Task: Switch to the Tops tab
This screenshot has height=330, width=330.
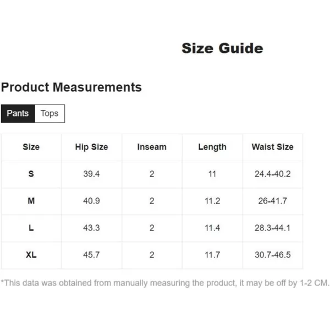Action: (x=50, y=113)
